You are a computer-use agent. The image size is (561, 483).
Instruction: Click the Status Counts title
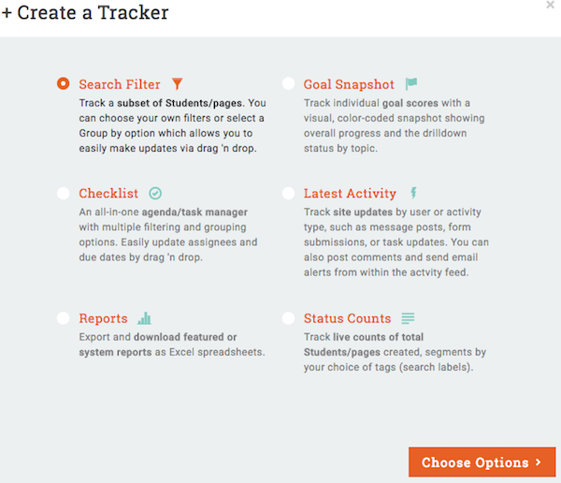(x=346, y=318)
